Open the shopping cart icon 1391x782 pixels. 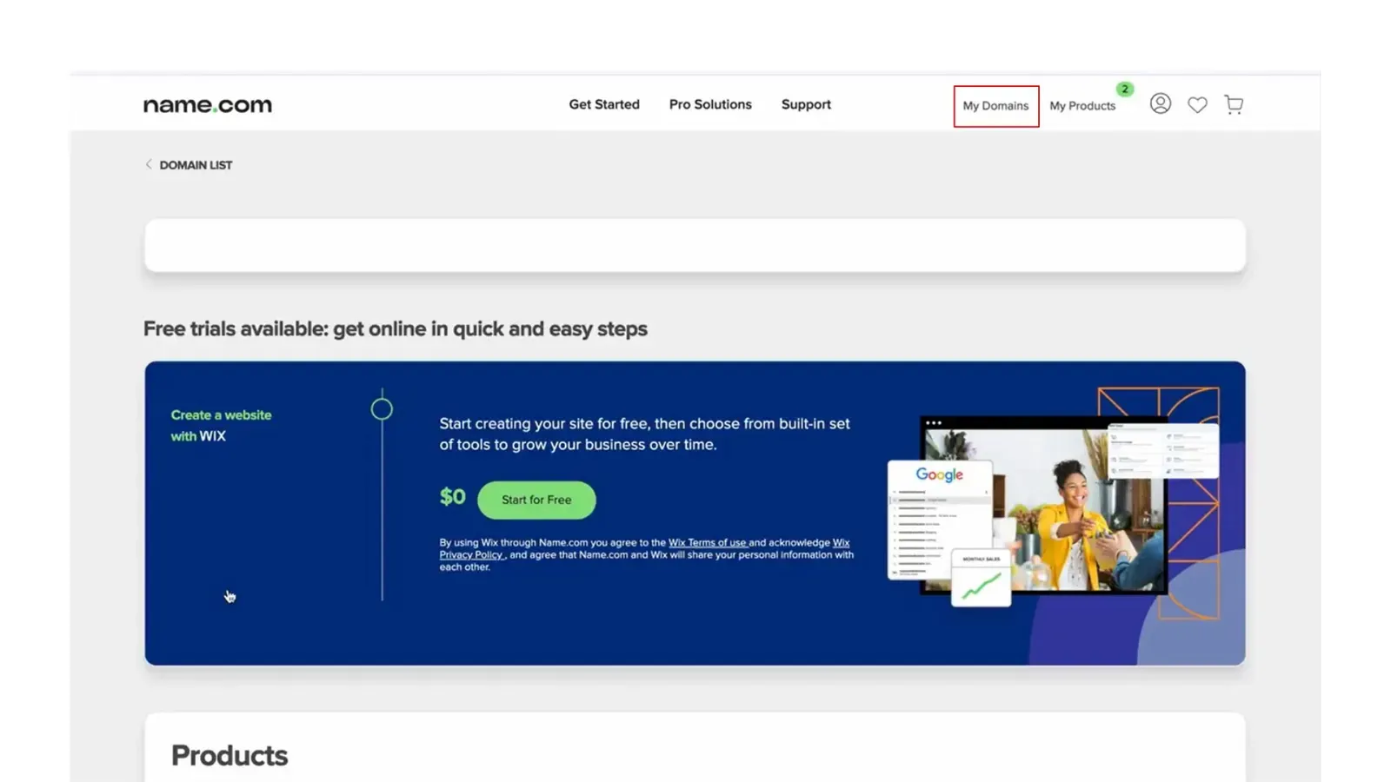pyautogui.click(x=1234, y=105)
